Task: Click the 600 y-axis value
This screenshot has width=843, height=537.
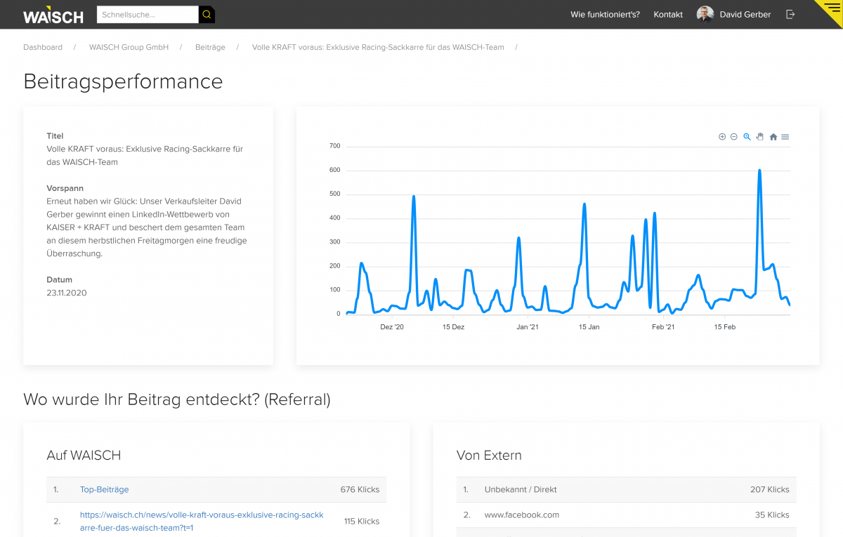Action: [334, 170]
